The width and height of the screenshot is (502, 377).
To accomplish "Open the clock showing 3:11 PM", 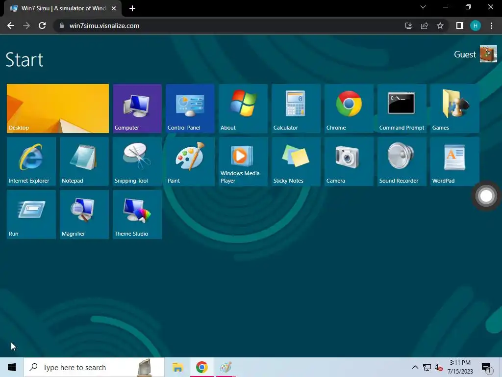I will (x=460, y=367).
